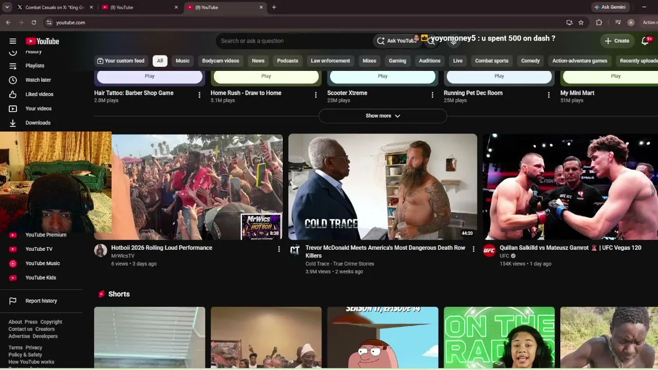Open options menu for Running Pet Dec Room
The height and width of the screenshot is (370, 658).
click(549, 95)
